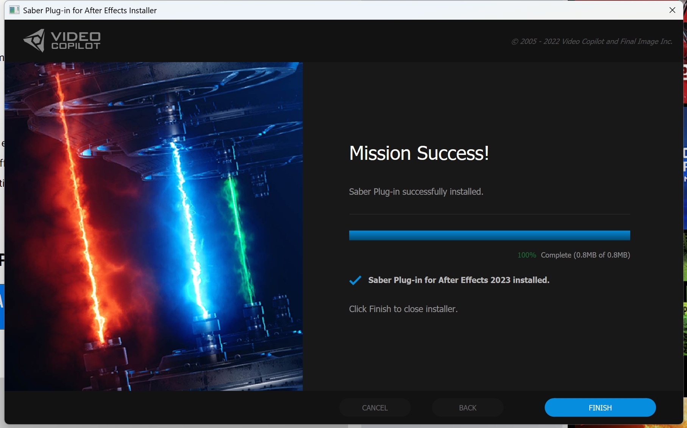This screenshot has height=428, width=687.
Task: Go back with the BACK button
Action: [x=467, y=408]
